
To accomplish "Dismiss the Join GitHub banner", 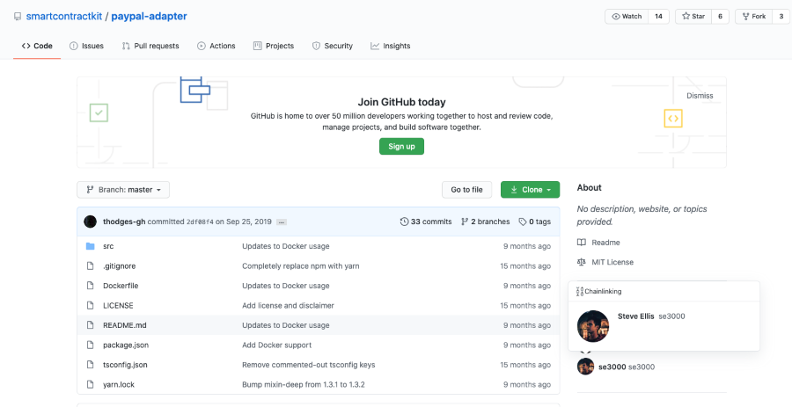I will tap(700, 96).
